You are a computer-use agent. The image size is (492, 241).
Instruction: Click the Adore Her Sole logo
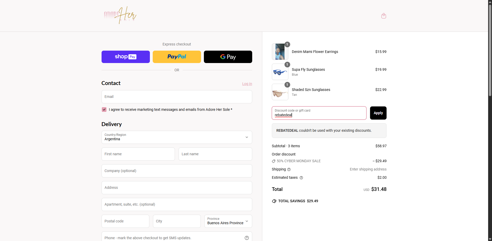tap(120, 15)
